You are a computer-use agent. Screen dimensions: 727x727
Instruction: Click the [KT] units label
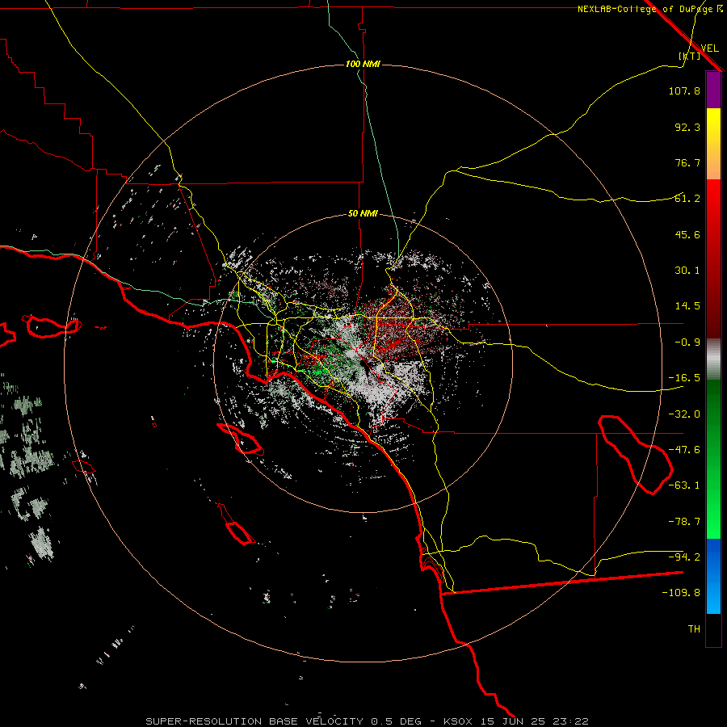(690, 56)
